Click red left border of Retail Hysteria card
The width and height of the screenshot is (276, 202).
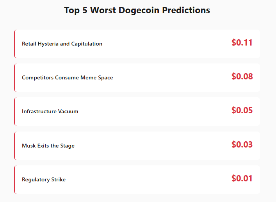click(x=15, y=44)
